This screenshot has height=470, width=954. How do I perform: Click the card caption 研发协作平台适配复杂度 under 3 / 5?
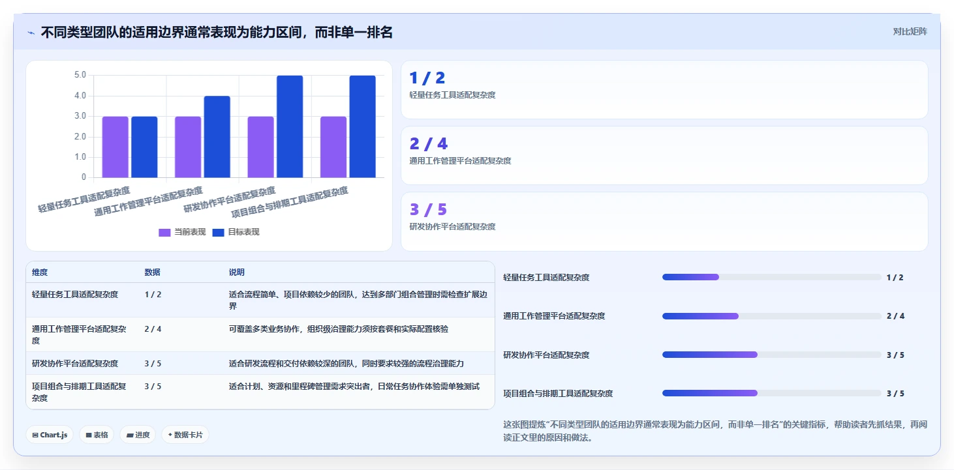[x=452, y=227]
